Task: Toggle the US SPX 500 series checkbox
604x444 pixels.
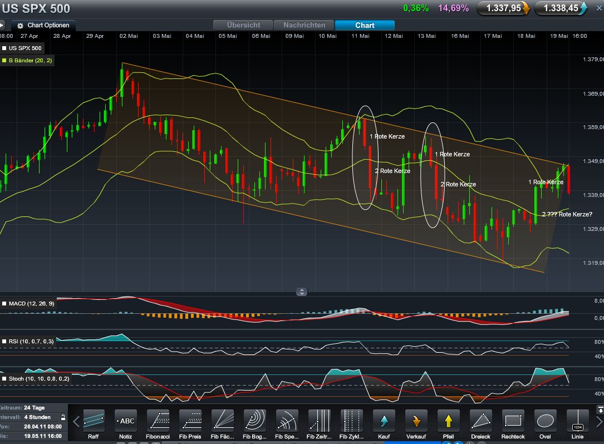Action: 4,48
